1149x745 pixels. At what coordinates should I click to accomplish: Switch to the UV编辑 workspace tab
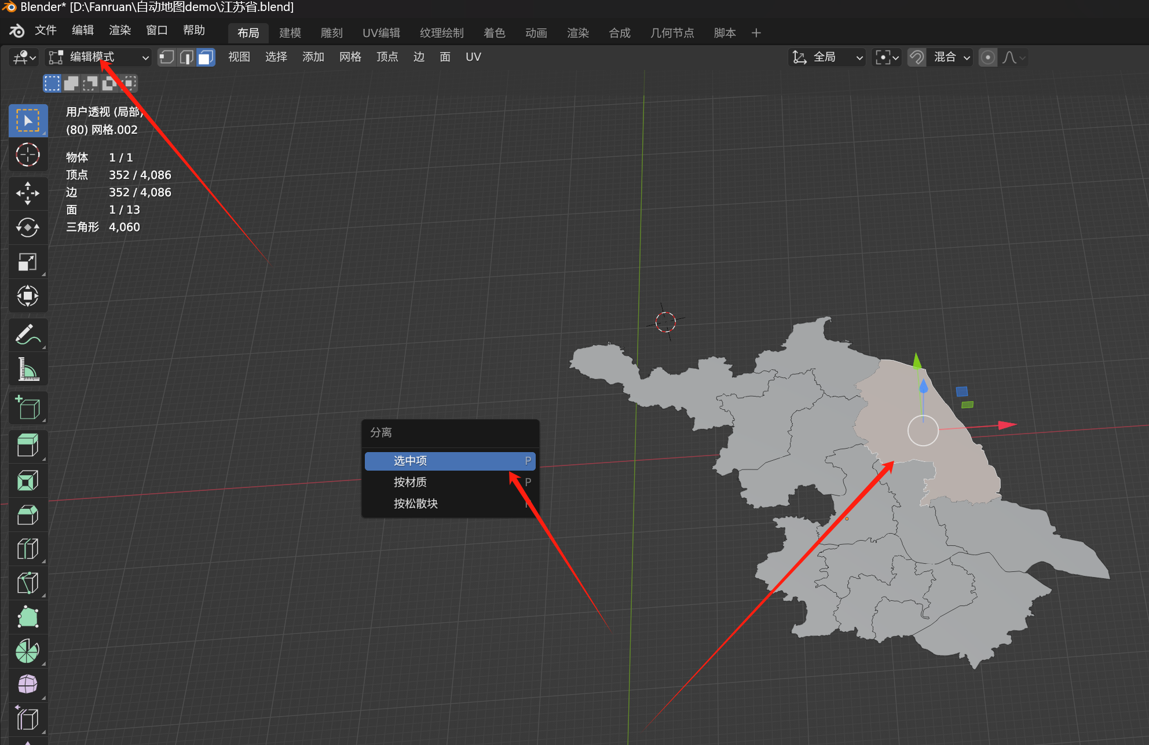point(381,33)
